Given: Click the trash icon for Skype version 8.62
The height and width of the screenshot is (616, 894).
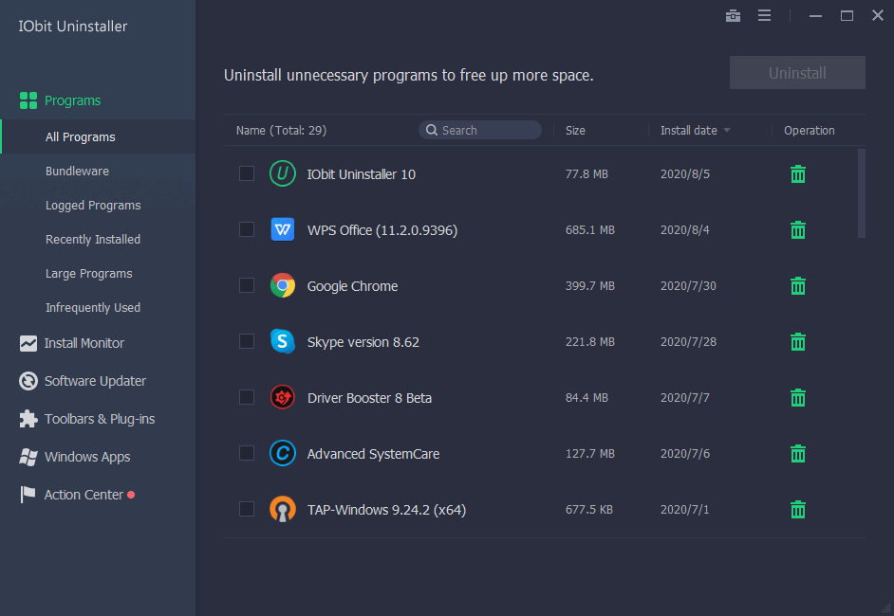Looking at the screenshot, I should [797, 341].
